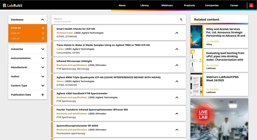Expand the Instrumentation filter
The image size is (257, 140).
click(x=43, y=58)
